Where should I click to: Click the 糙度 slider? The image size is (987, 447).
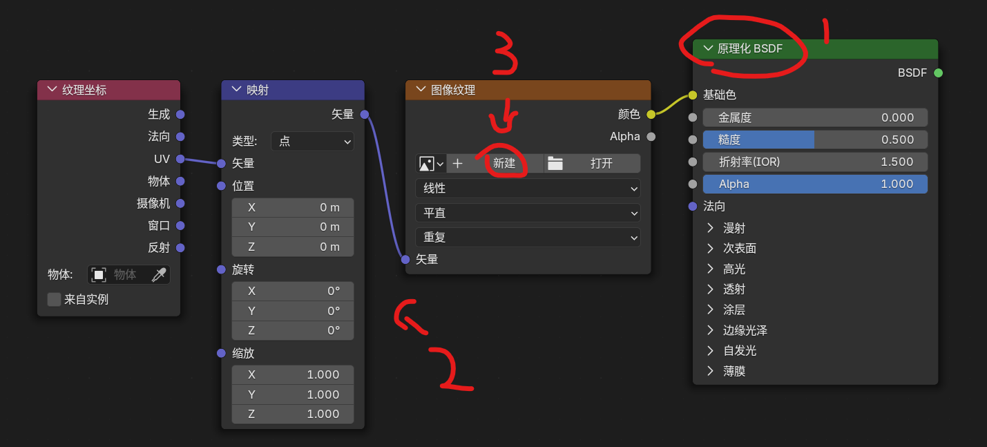pos(815,140)
